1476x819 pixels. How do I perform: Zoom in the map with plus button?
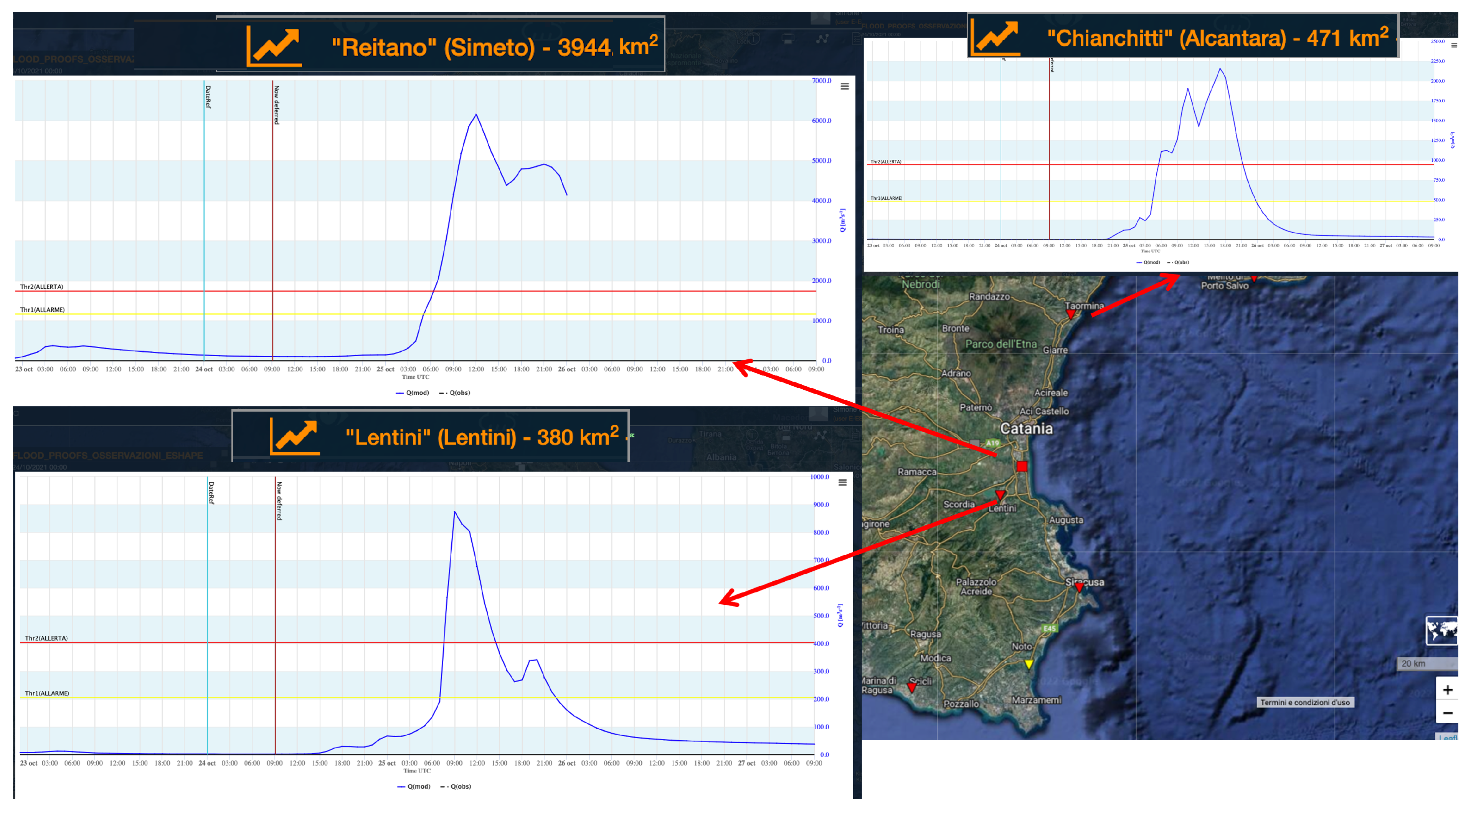tap(1447, 690)
